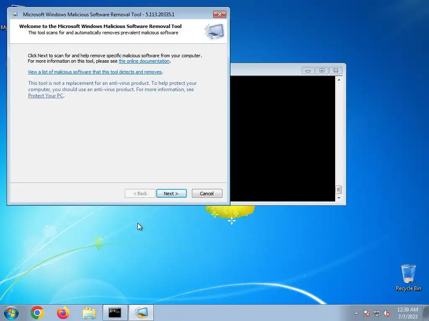
Task: Launch Google Chrome from the taskbar
Action: pos(37,313)
